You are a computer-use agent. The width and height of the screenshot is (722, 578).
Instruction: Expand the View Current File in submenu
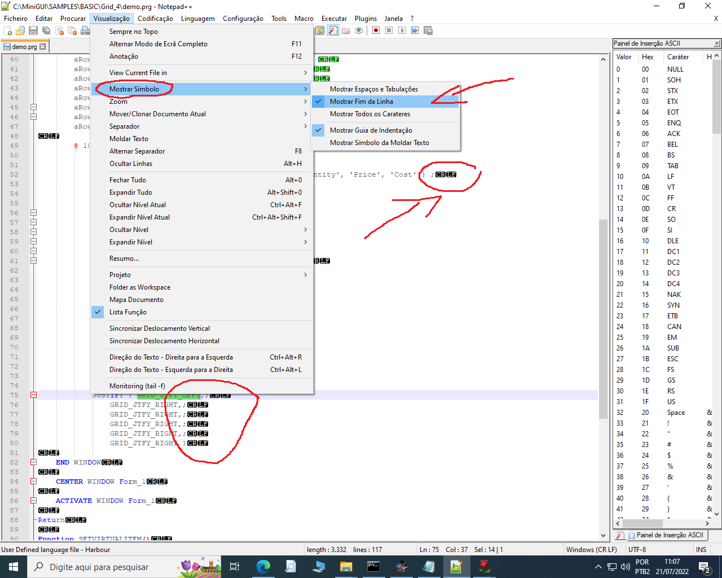pos(201,73)
